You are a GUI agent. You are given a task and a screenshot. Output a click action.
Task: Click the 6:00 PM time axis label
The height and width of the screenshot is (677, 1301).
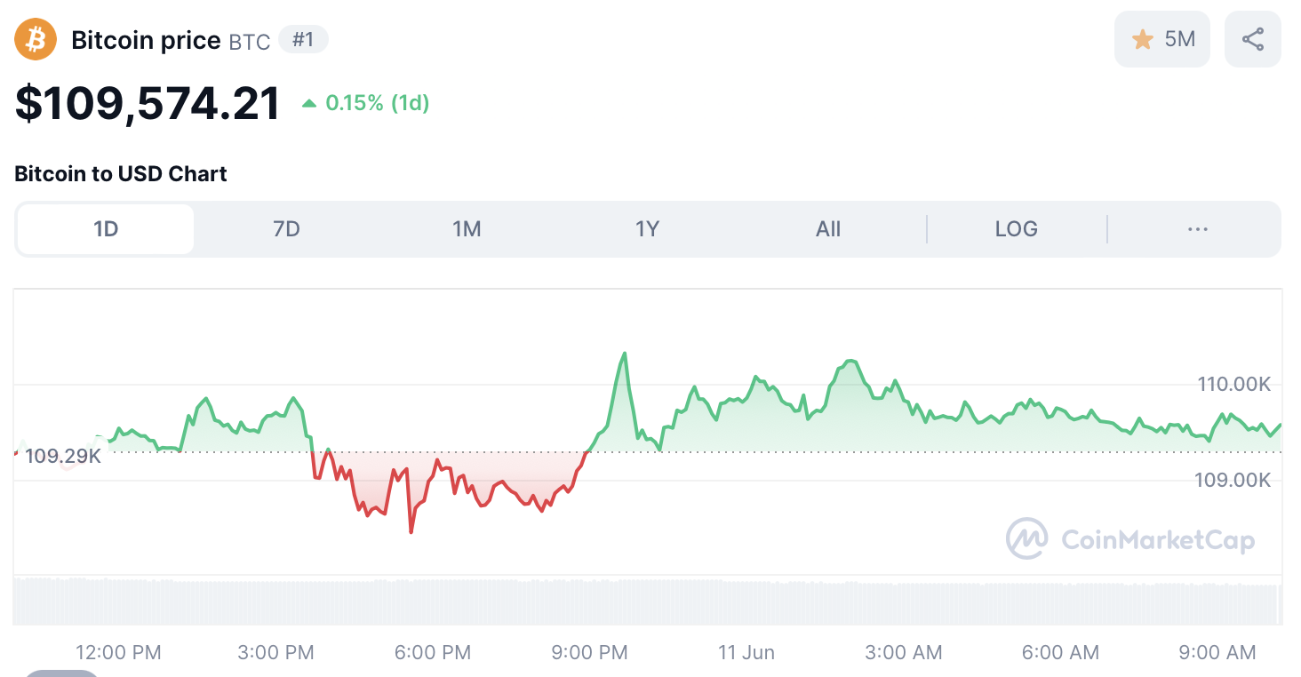433,652
